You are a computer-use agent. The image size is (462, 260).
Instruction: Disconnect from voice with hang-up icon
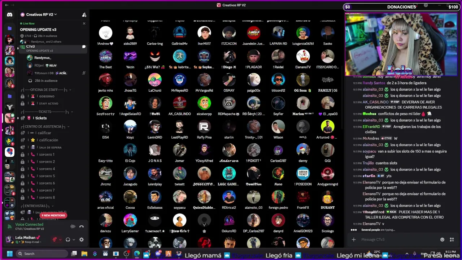pyautogui.click(x=82, y=226)
